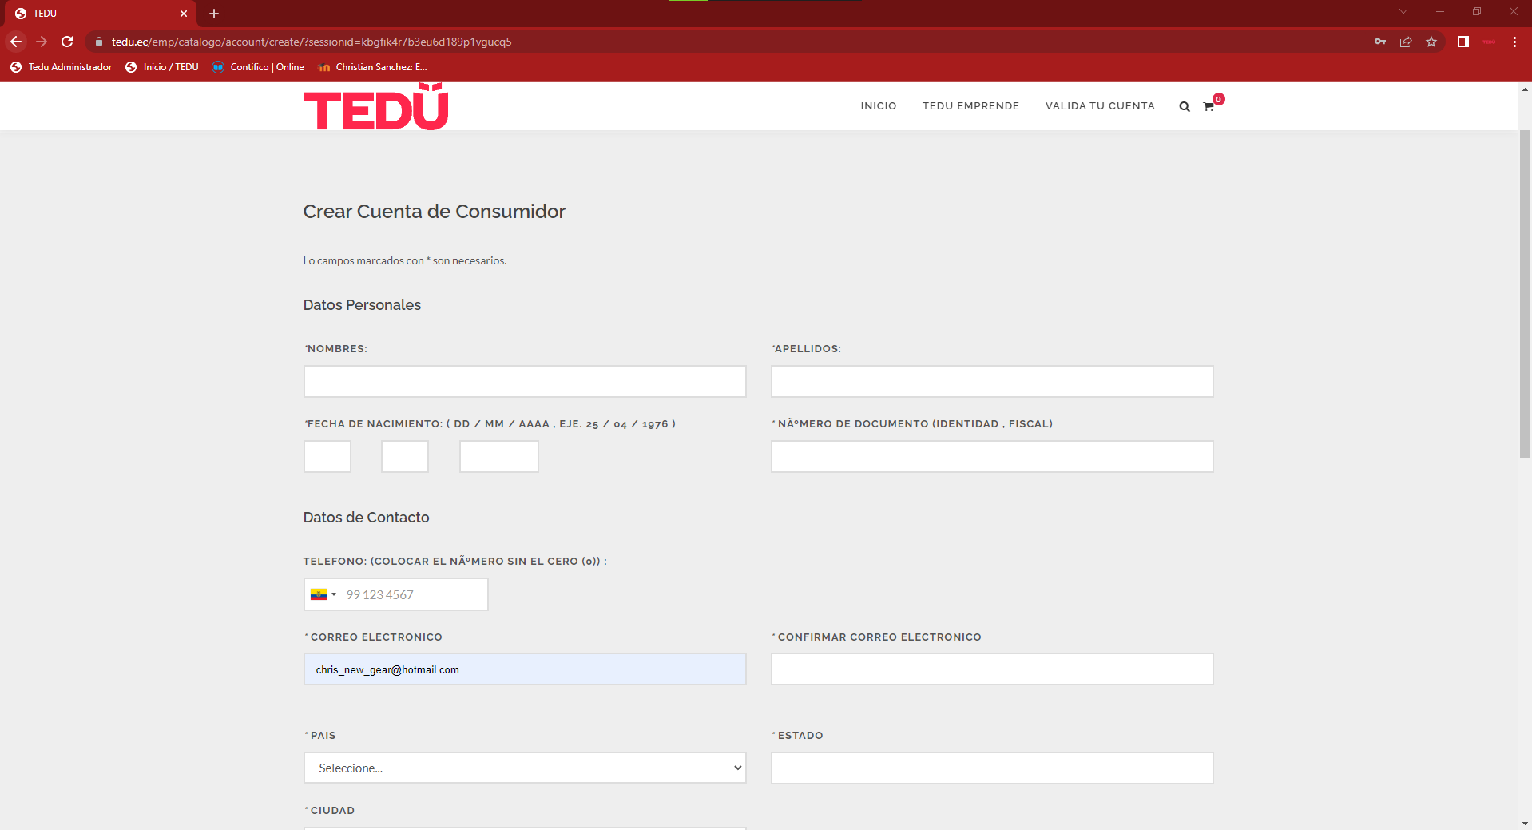Open the PAIS Seleccione dropdown
Screen dimensions: 1532x830
coord(525,768)
